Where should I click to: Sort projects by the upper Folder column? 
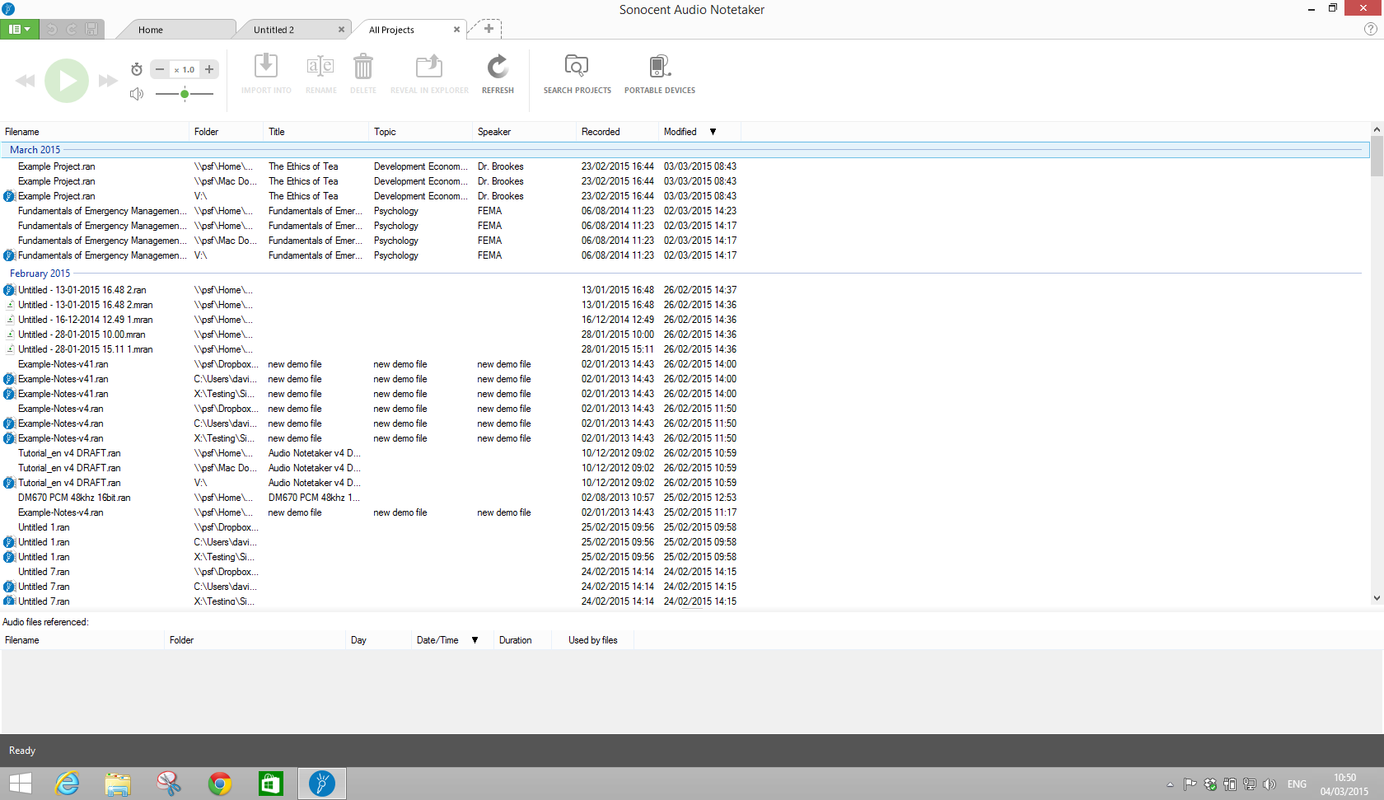227,132
